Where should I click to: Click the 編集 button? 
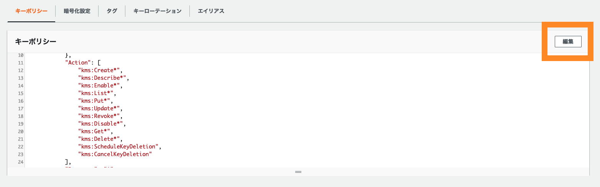pos(568,42)
